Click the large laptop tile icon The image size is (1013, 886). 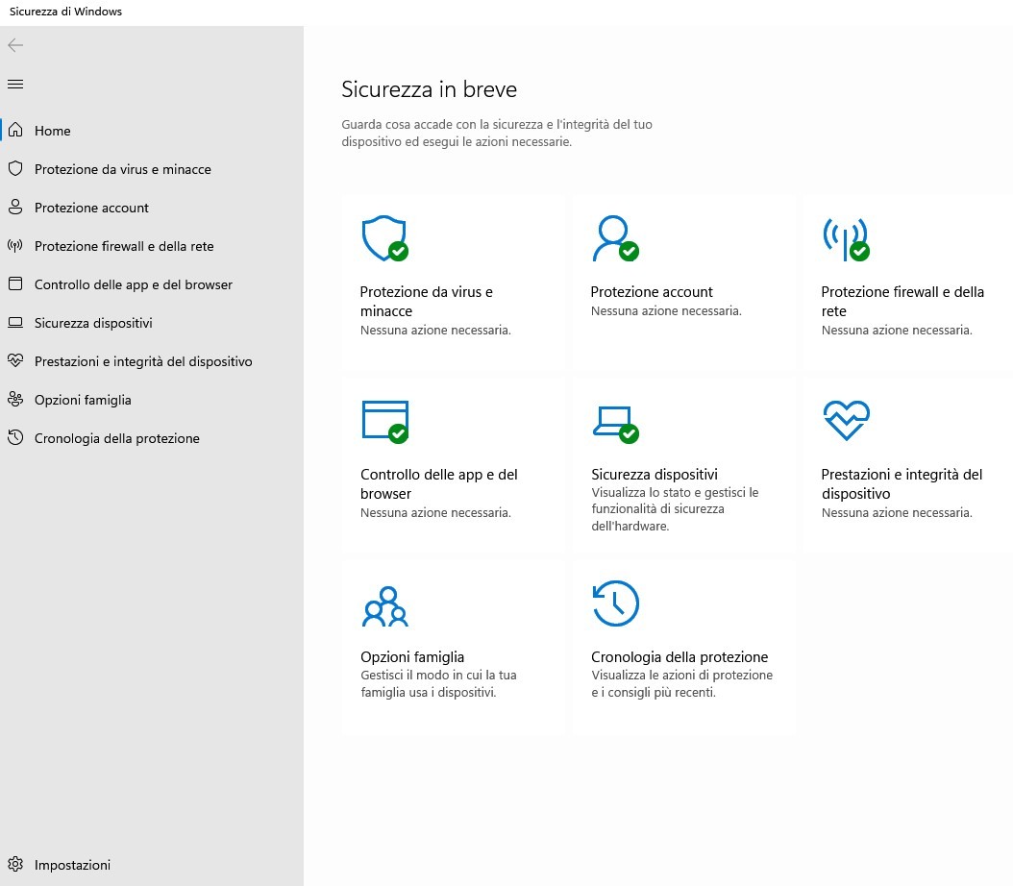tap(616, 425)
